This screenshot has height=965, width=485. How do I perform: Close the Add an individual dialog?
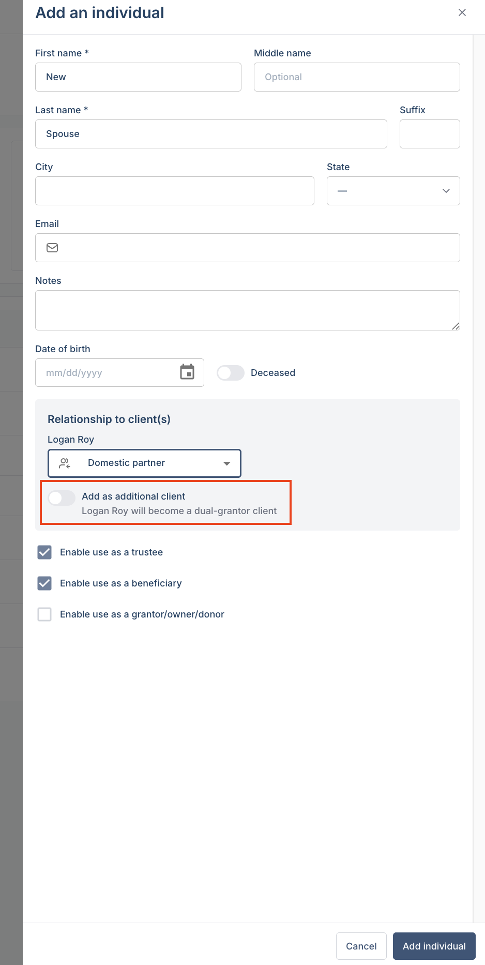462,12
